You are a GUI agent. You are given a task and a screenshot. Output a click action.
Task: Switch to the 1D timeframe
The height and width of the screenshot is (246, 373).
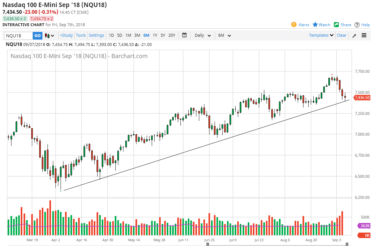coord(111,35)
